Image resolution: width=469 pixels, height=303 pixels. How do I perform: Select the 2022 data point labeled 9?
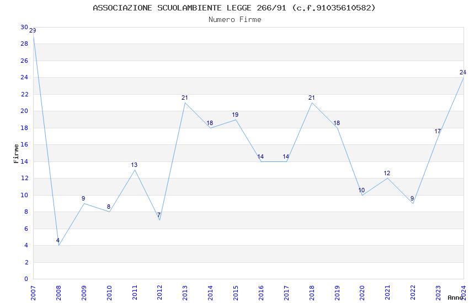coord(413,203)
